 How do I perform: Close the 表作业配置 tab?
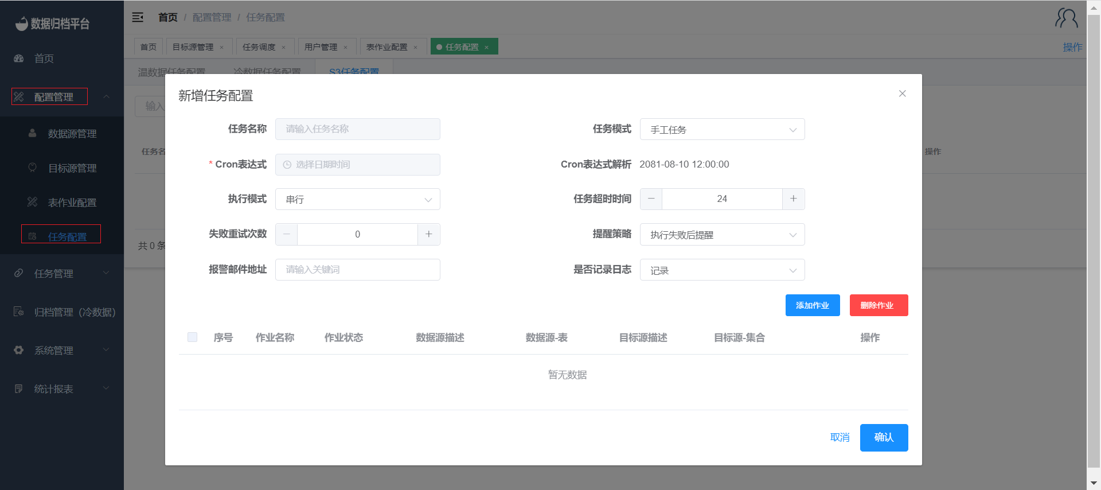[x=416, y=47]
